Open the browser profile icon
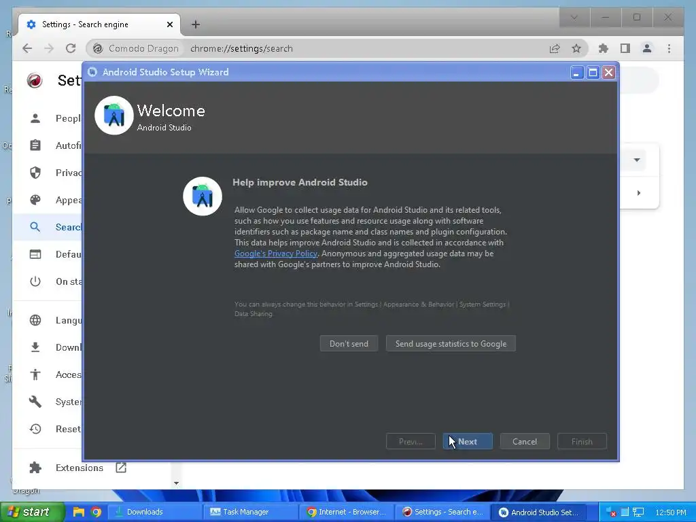This screenshot has height=522, width=696. pos(647,48)
